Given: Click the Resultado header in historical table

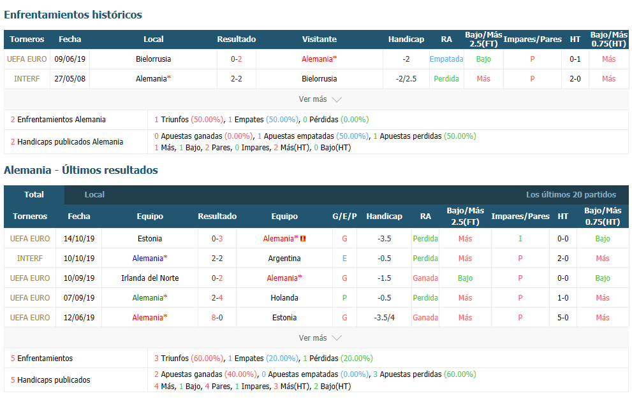Looking at the screenshot, I should [x=236, y=39].
